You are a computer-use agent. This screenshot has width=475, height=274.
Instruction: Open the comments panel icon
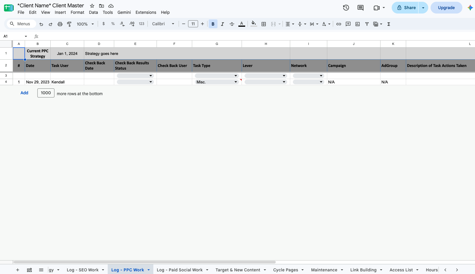click(x=361, y=8)
